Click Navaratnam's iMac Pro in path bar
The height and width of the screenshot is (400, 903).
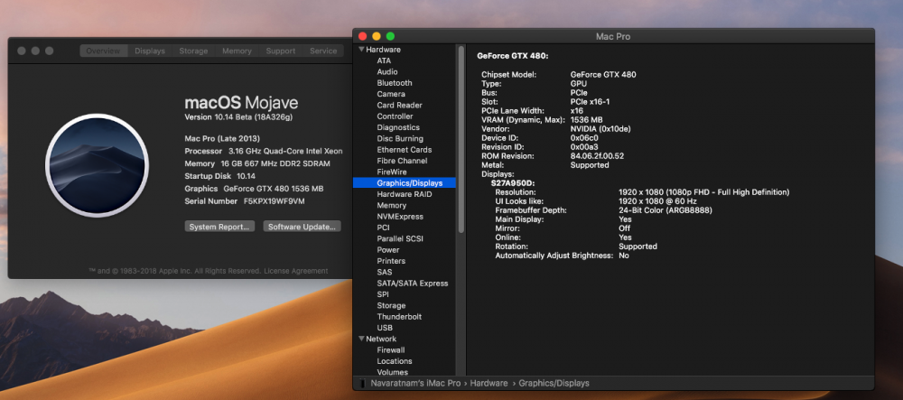click(417, 384)
